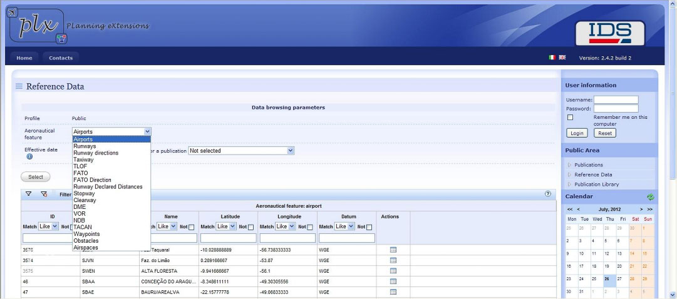
Task: Click the Longitude filter text box
Action: click(287, 238)
